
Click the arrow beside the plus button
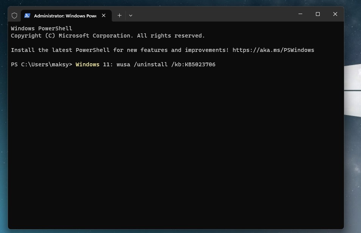pos(131,16)
